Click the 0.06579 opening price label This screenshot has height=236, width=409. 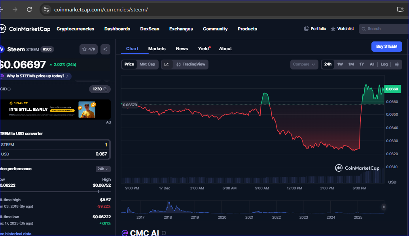pyautogui.click(x=130, y=105)
